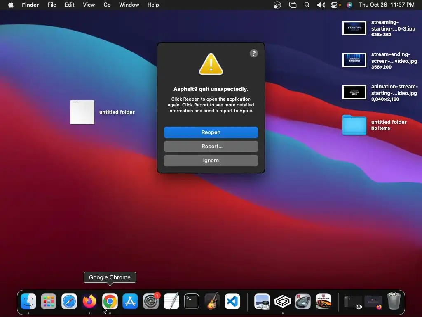Click the help question mark button

point(254,53)
